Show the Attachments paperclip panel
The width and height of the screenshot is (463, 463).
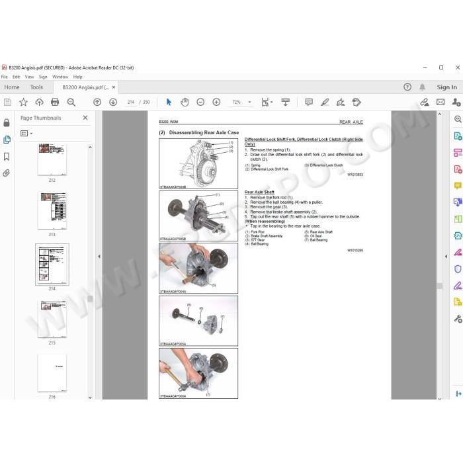point(7,173)
